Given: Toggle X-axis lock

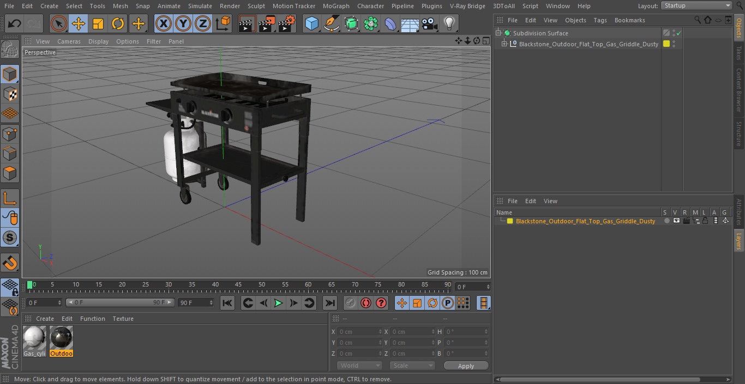Looking at the screenshot, I should point(163,23).
